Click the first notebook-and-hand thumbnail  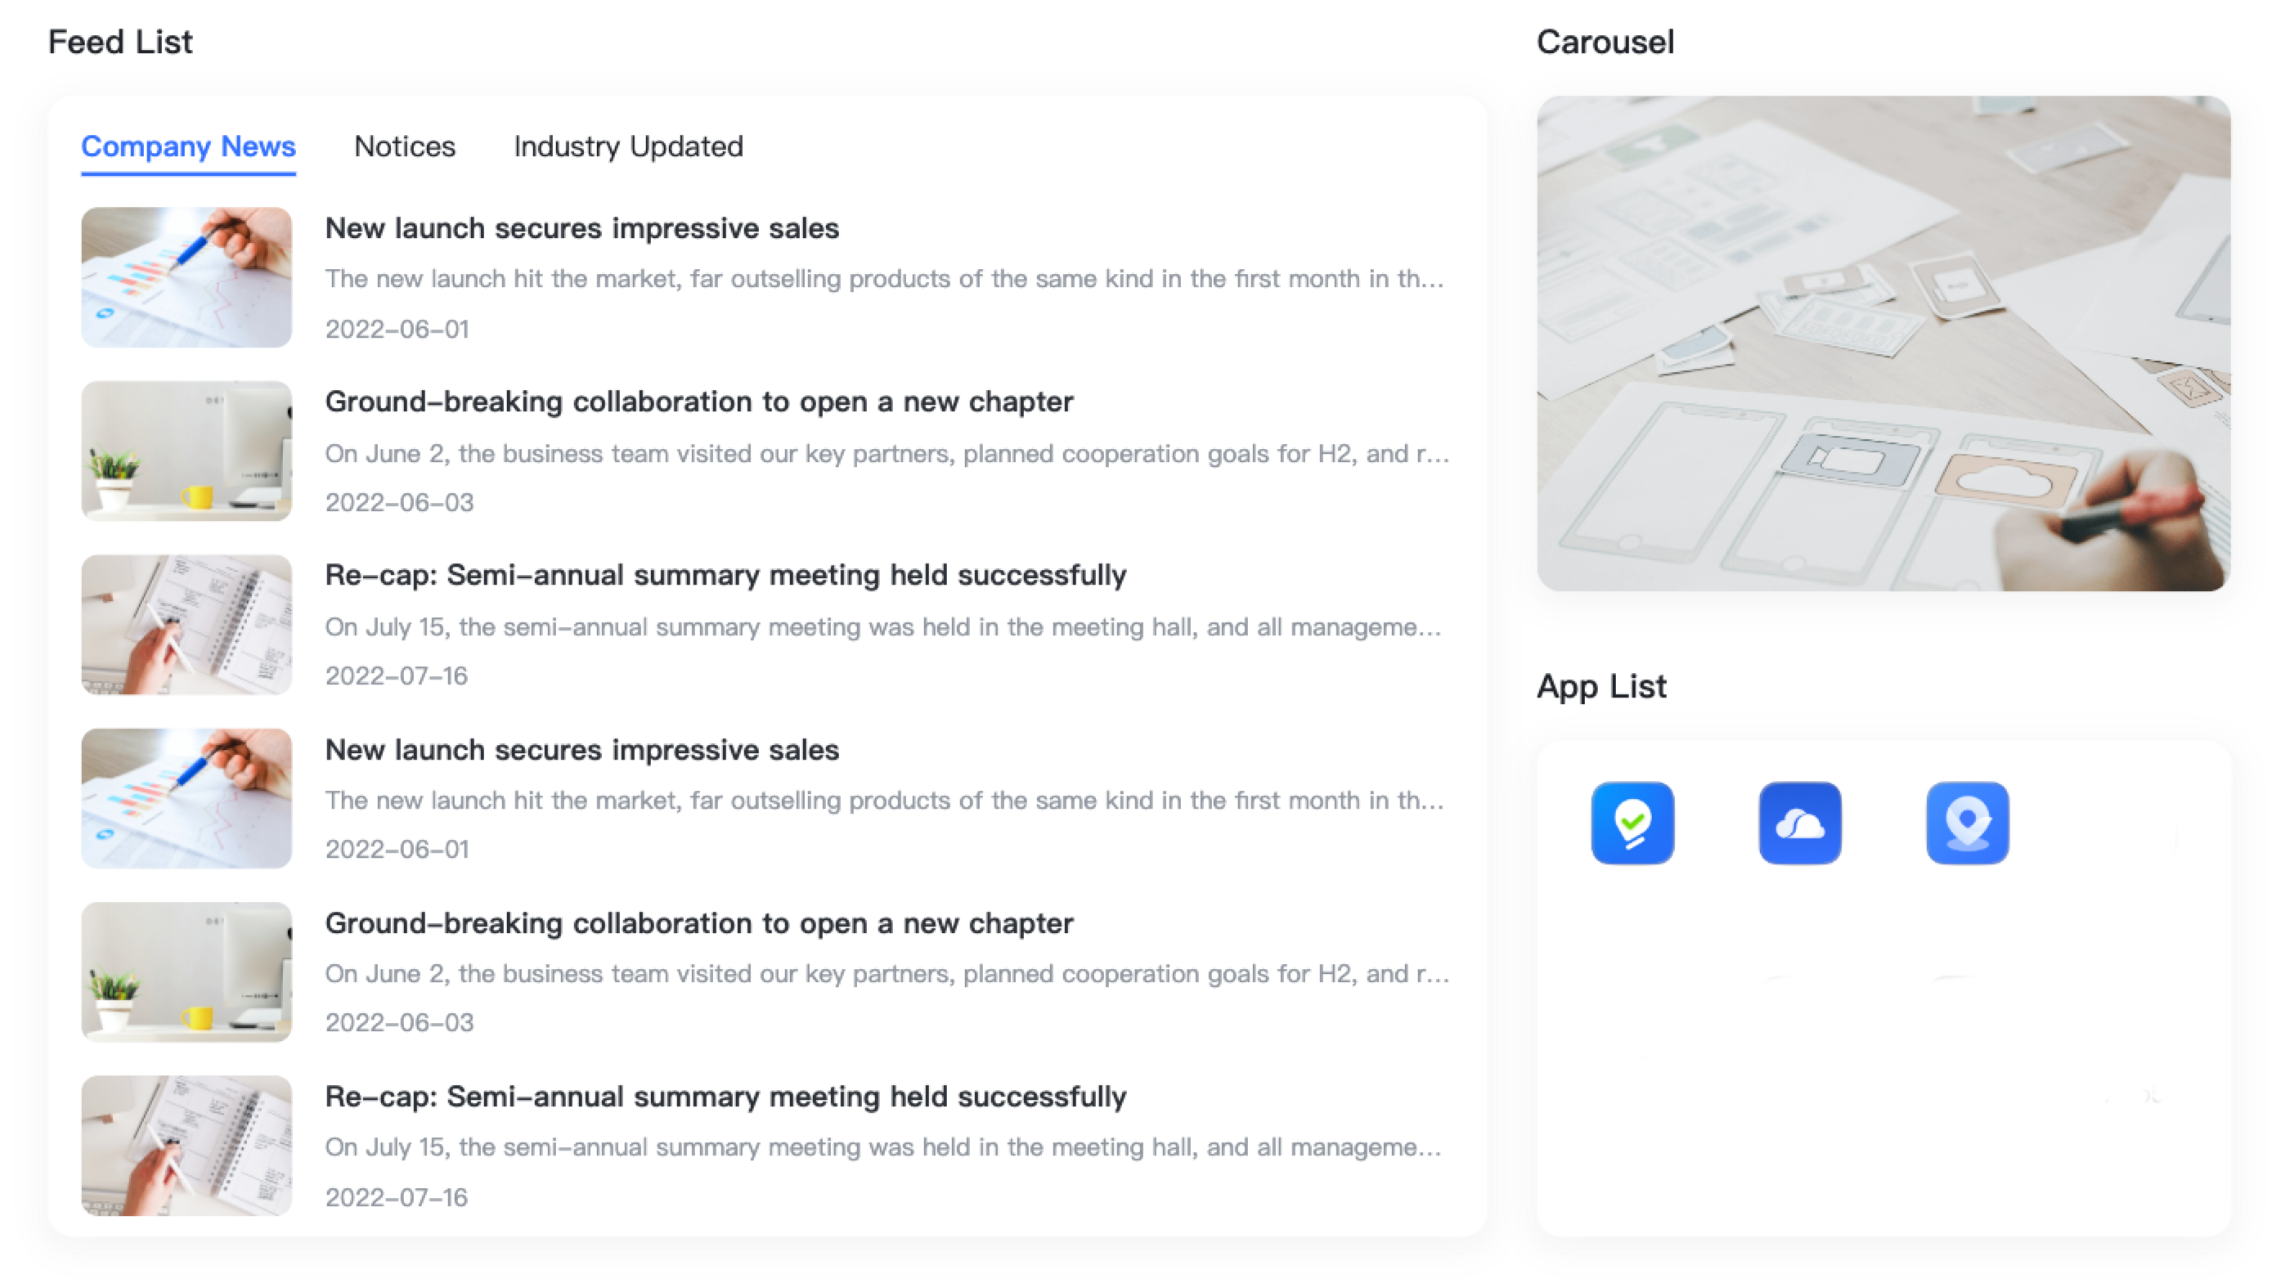[186, 624]
